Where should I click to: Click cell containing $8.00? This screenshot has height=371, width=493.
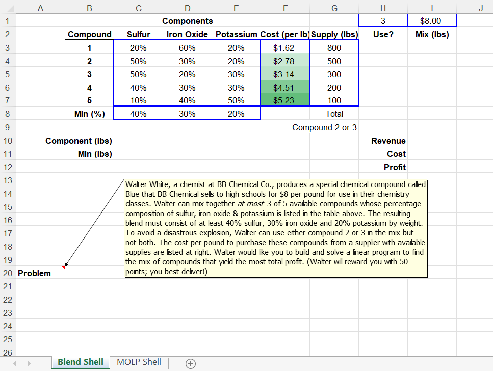coord(432,21)
